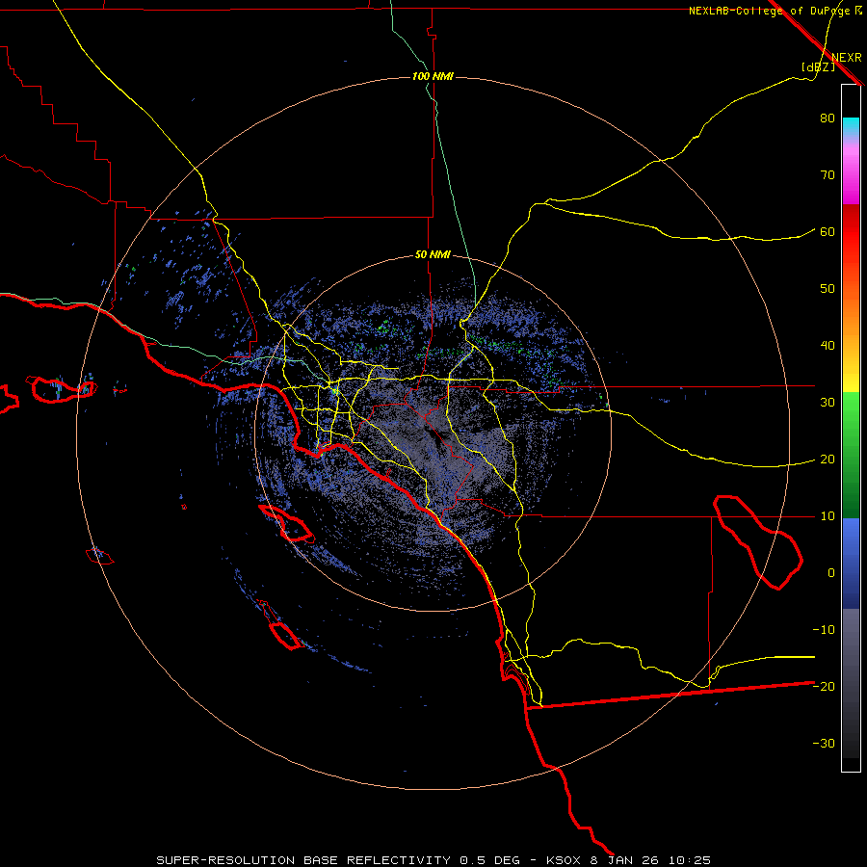Image resolution: width=867 pixels, height=867 pixels.
Task: Click the 100 NMI range ring label
Action: coord(433,76)
